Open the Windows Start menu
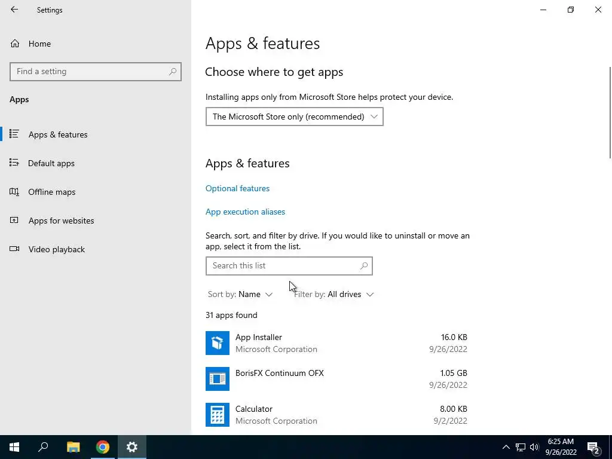The height and width of the screenshot is (459, 612). point(14,447)
